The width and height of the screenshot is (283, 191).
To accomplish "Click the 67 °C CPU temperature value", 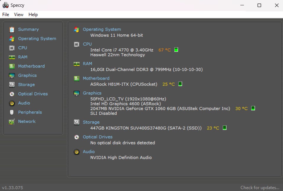I will [x=164, y=50].
